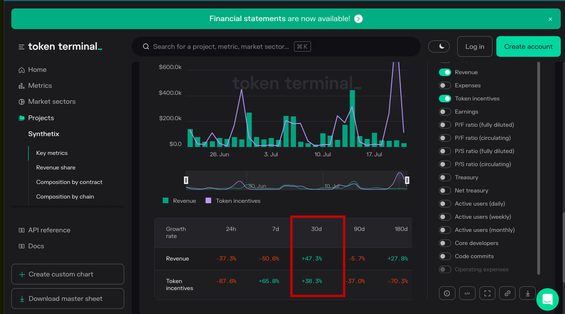Select Revenue 7d value -50.6%
The width and height of the screenshot is (565, 314).
(x=269, y=259)
